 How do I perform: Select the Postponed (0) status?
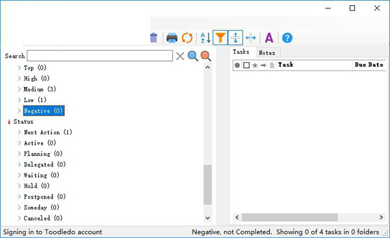pyautogui.click(x=45, y=196)
